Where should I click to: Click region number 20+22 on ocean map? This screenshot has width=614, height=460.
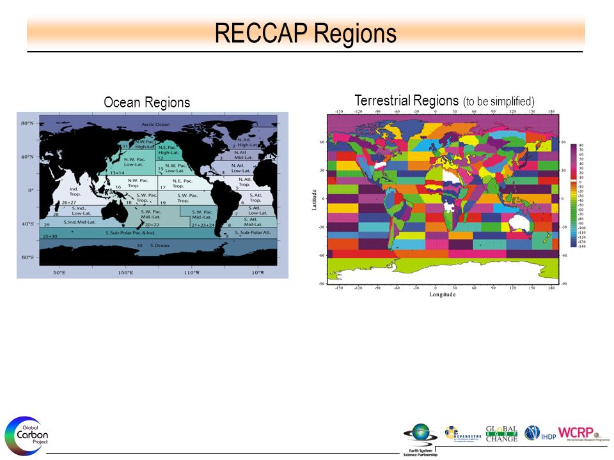152,225
